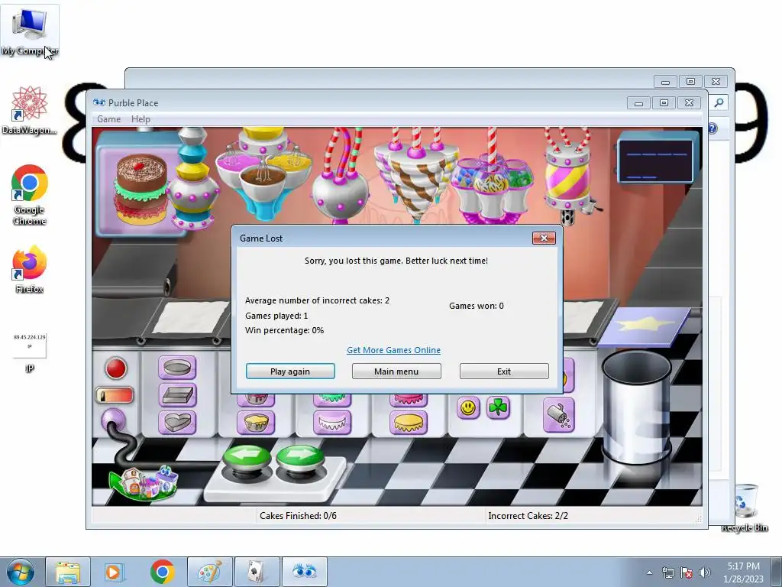
Task: Open the Purble Place houses menu icon
Action: pyautogui.click(x=144, y=482)
